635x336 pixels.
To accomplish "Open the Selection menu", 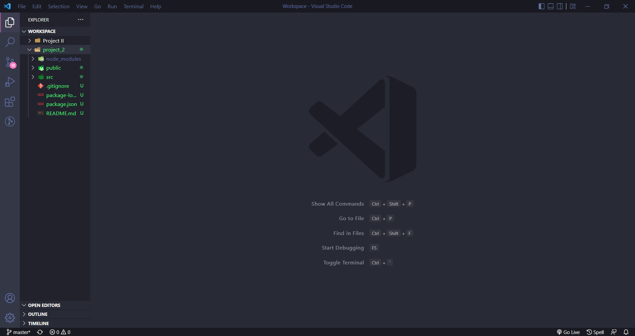I will click(59, 6).
